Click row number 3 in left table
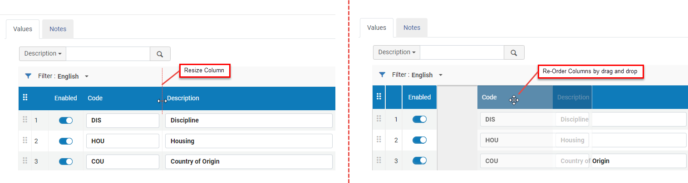This screenshot has width=688, height=183. pyautogui.click(x=36, y=161)
